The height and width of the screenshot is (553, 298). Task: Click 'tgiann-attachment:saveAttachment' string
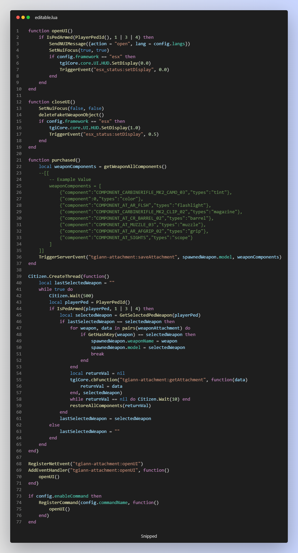pos(133,257)
